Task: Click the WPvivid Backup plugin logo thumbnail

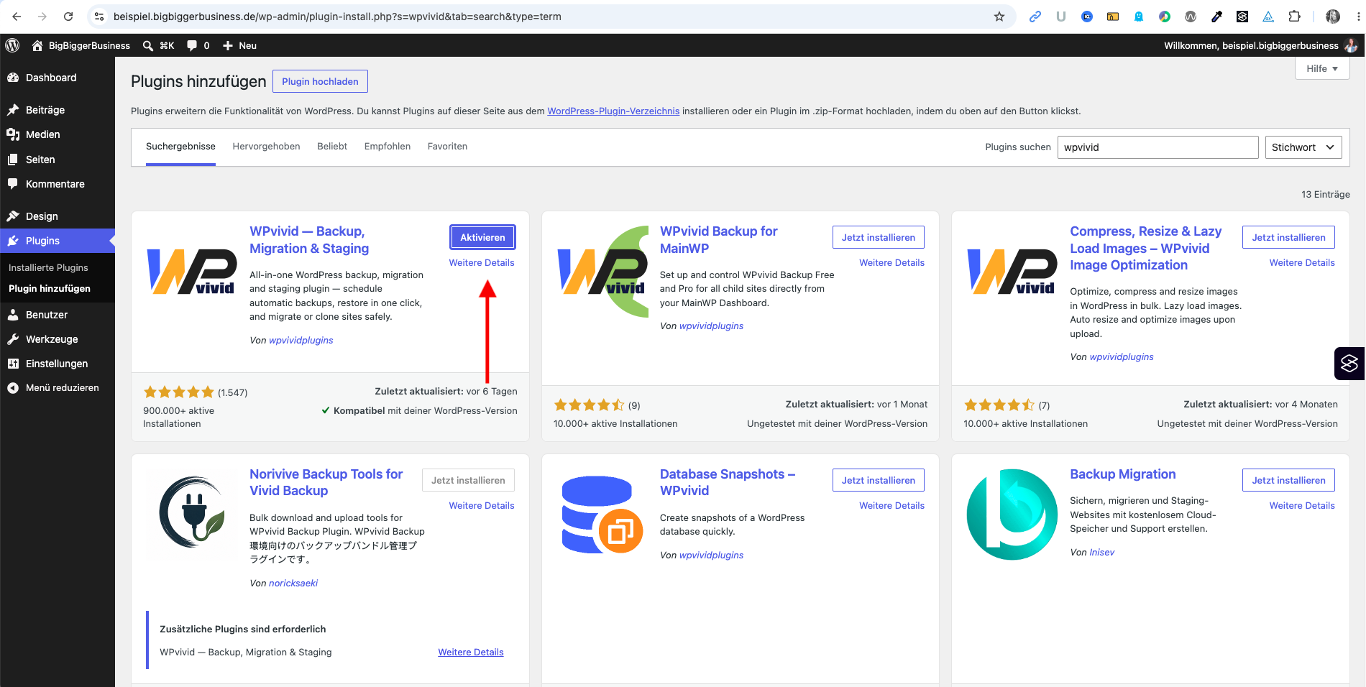Action: [x=192, y=271]
